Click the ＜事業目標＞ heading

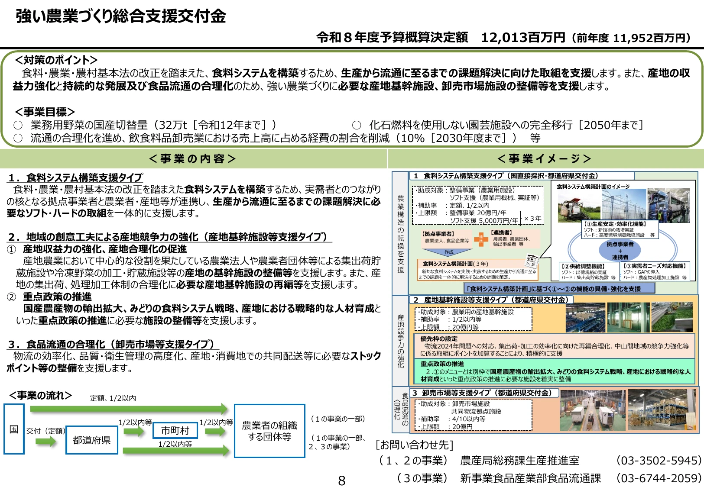(45, 112)
